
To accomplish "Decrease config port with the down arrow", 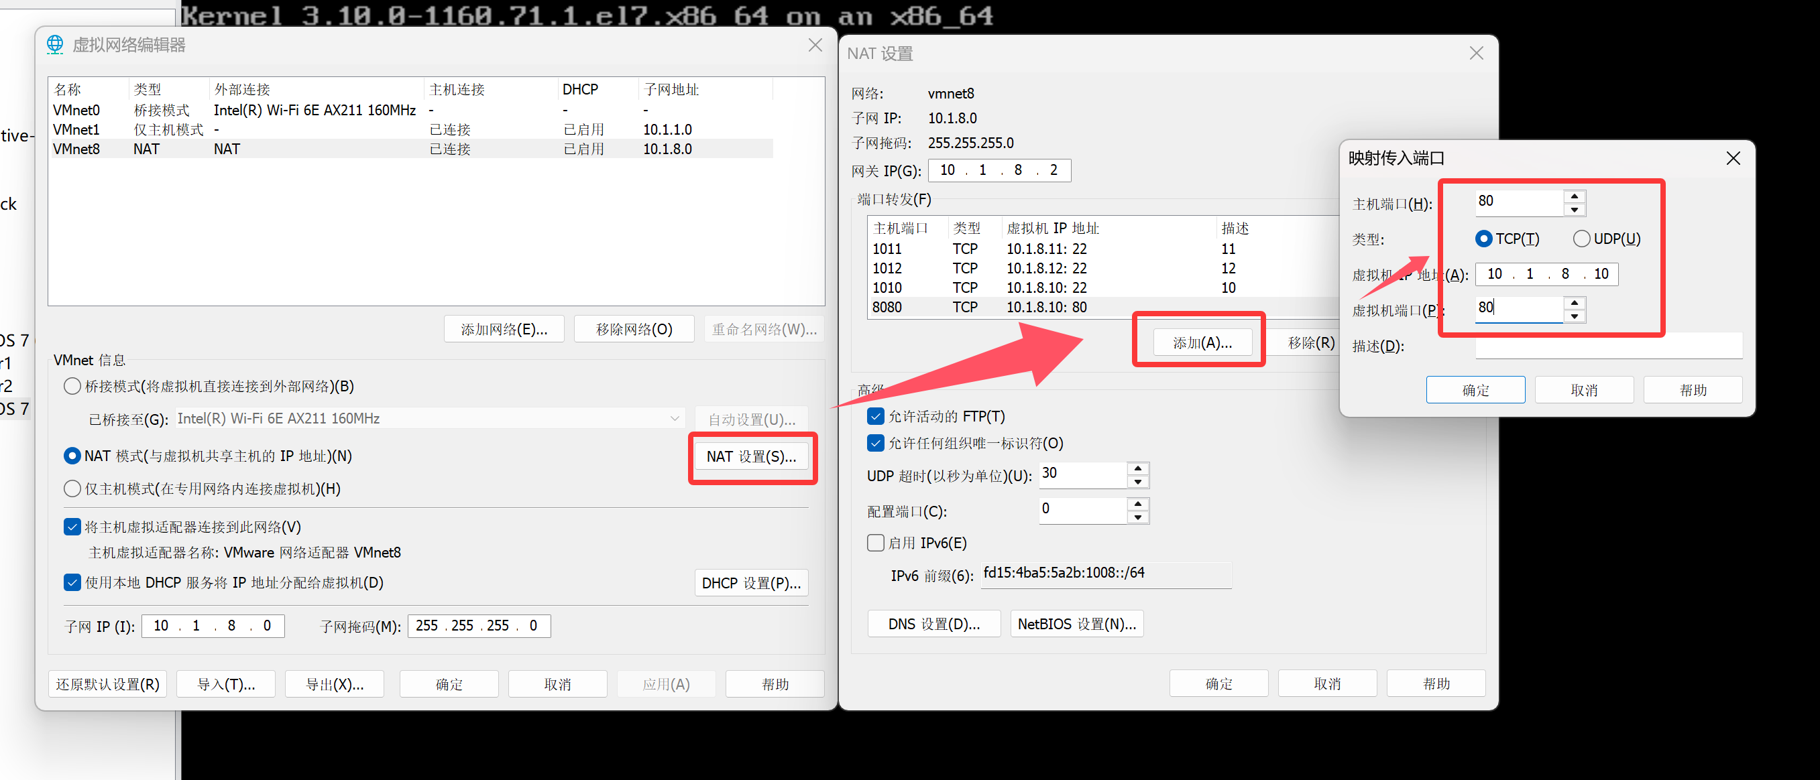I will [1137, 517].
